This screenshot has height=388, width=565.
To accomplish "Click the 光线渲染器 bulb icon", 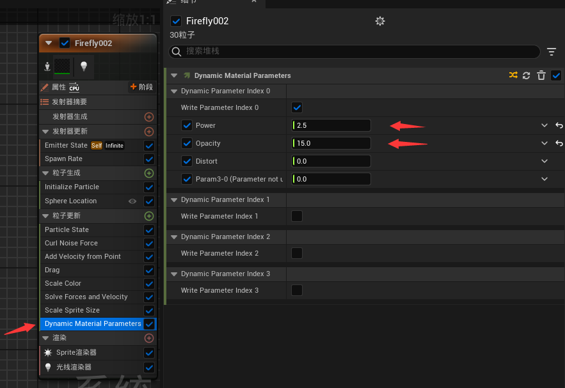I will (47, 367).
